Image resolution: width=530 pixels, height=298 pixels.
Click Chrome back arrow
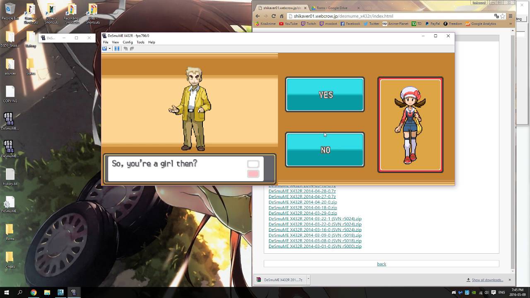(x=258, y=16)
